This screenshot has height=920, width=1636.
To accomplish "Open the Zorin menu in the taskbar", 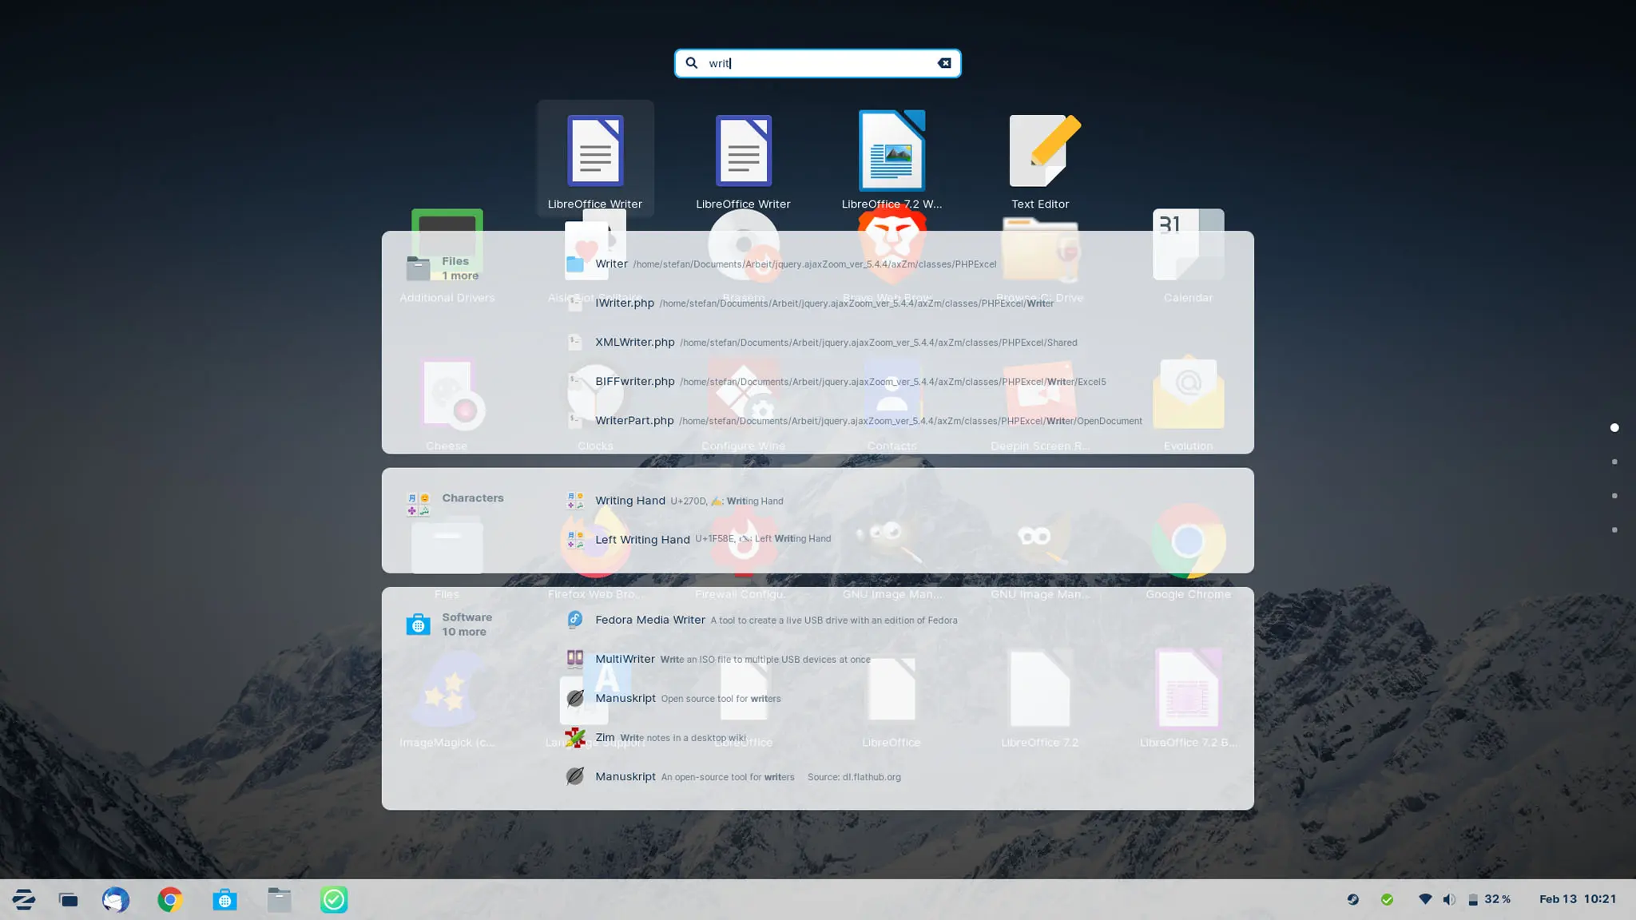I will click(23, 900).
